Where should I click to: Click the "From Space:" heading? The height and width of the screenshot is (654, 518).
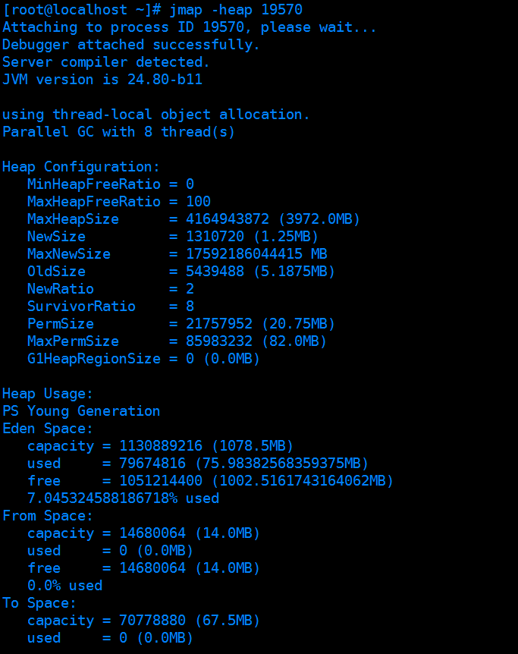[x=48, y=516]
